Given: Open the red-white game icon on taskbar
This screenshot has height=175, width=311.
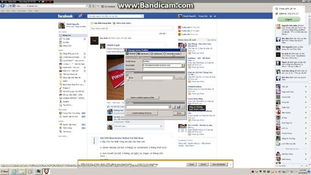Looking at the screenshot, I should 47,172.
